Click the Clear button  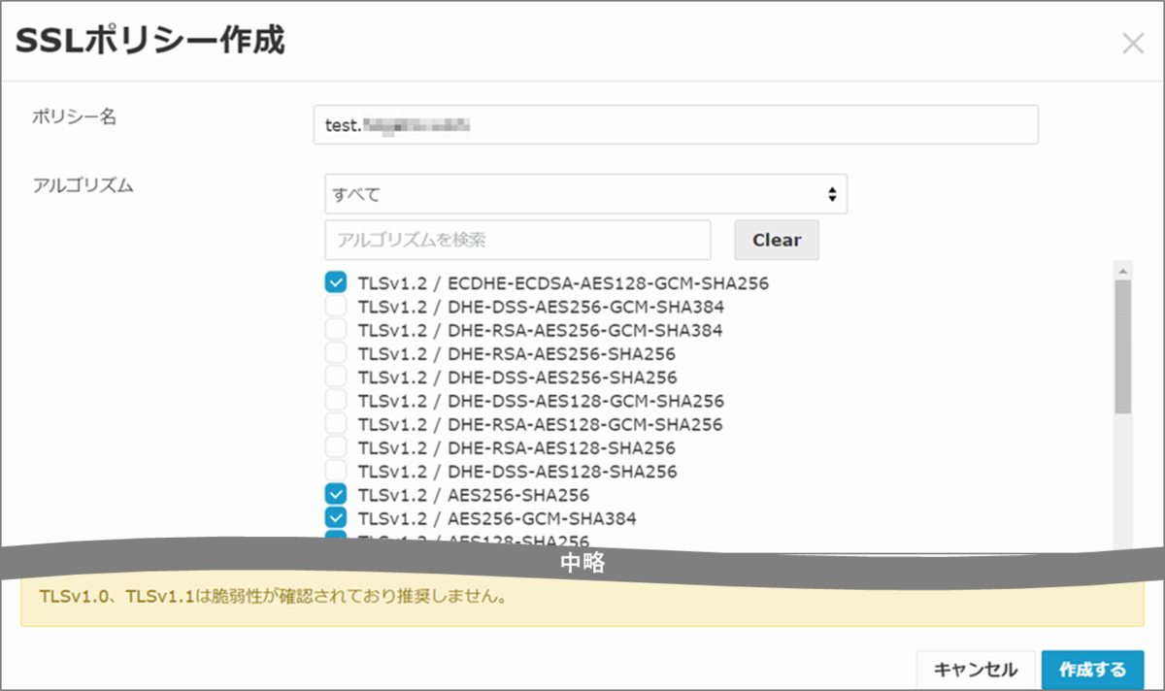point(777,240)
